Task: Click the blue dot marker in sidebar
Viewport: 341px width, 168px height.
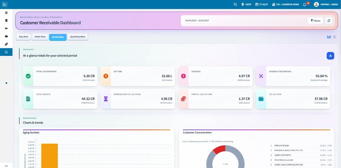Action: pos(6,83)
